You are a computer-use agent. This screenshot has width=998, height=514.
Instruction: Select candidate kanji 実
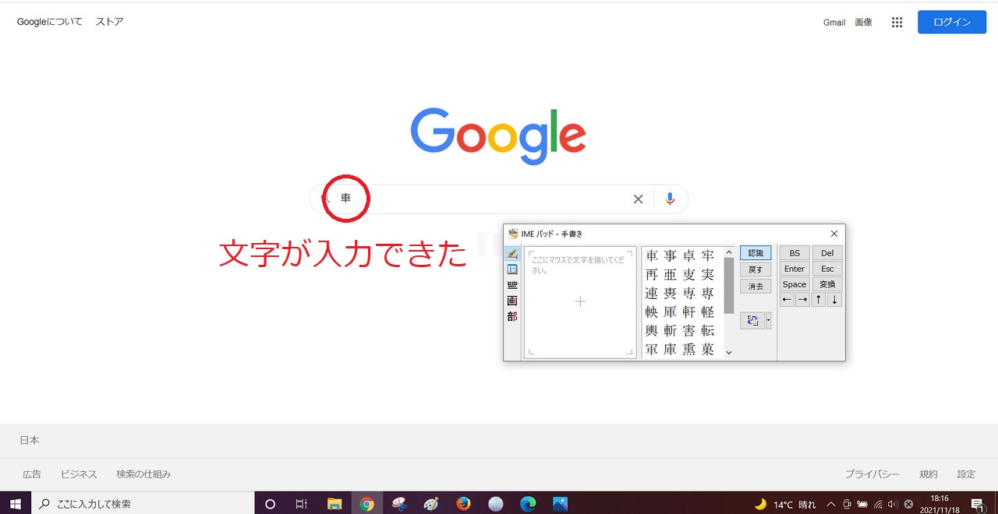[708, 274]
